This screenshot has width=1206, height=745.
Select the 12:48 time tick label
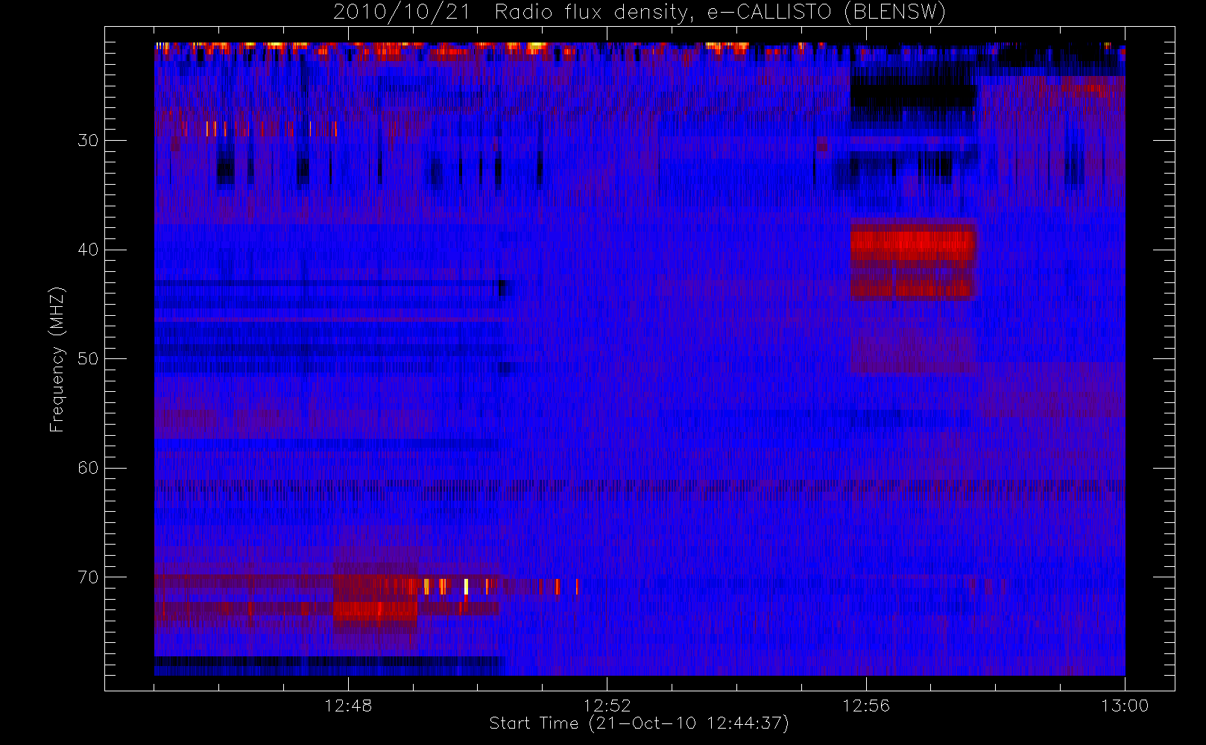(348, 706)
